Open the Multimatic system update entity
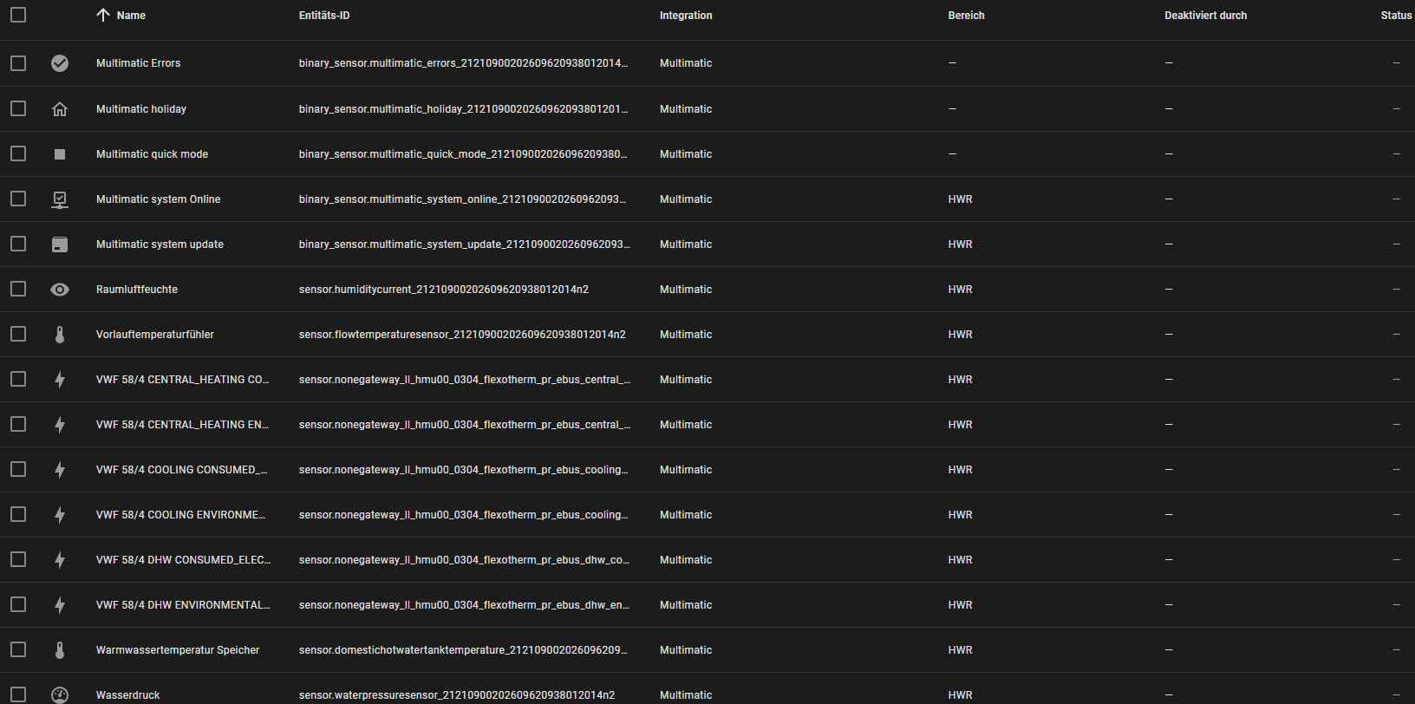Viewport: 1415px width, 704px height. tap(160, 244)
